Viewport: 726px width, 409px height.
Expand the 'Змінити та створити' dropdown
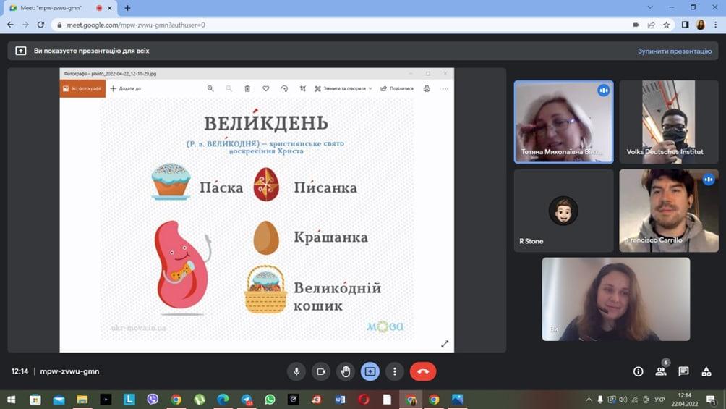(x=343, y=88)
